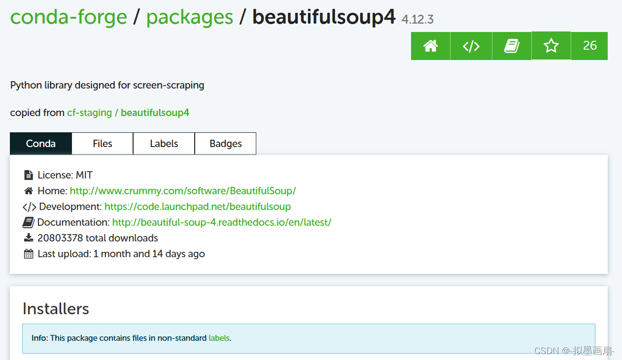Go to conda-forge breadcrumb link
Screen dimensions: 622x360
(69, 17)
